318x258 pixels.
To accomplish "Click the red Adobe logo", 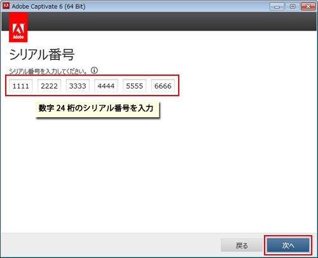I will 18,27.
